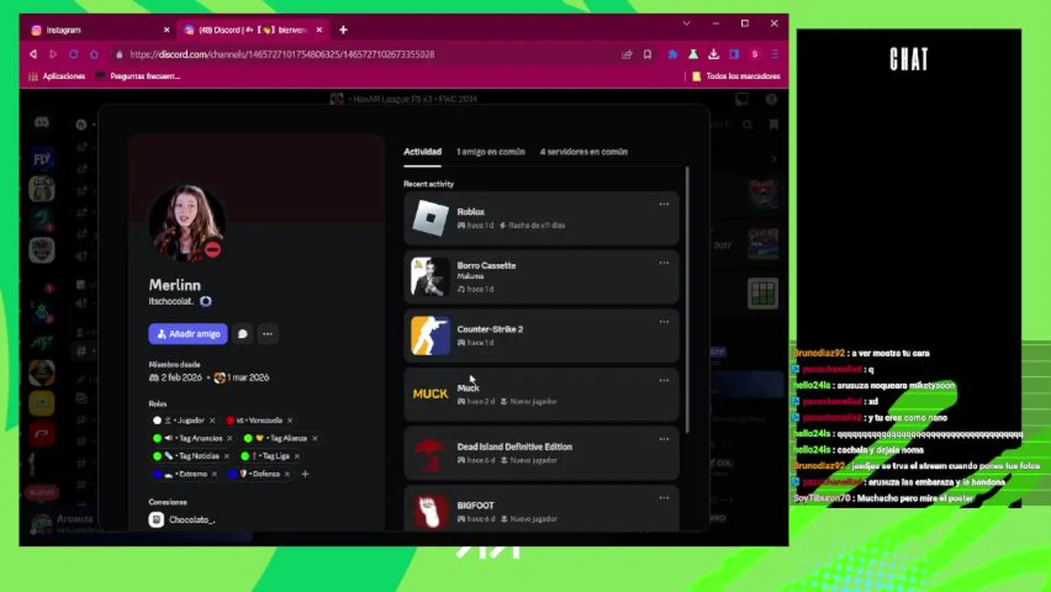Click the Dead Island palm tree icon

click(430, 453)
